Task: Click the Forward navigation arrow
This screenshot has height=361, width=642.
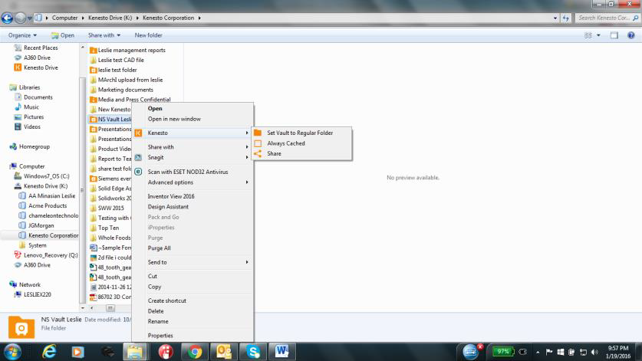Action: [20, 18]
